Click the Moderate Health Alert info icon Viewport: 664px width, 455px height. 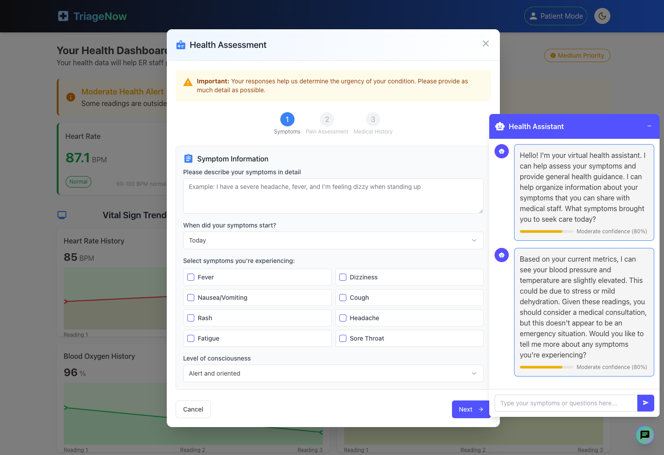[x=71, y=97]
